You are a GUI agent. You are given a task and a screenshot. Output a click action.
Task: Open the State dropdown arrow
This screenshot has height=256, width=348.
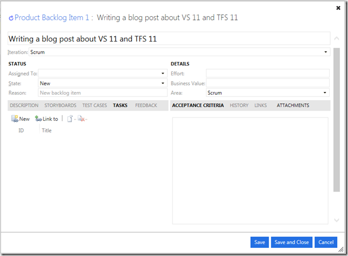163,83
